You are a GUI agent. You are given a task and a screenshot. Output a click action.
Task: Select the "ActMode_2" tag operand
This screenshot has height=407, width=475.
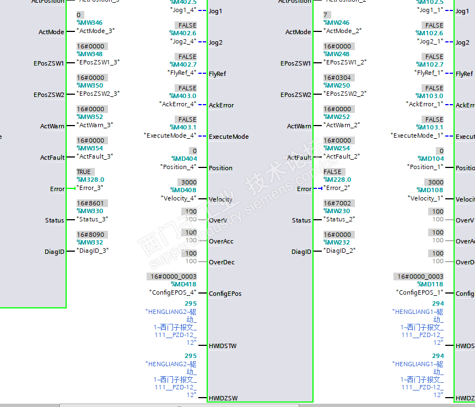coord(343,31)
